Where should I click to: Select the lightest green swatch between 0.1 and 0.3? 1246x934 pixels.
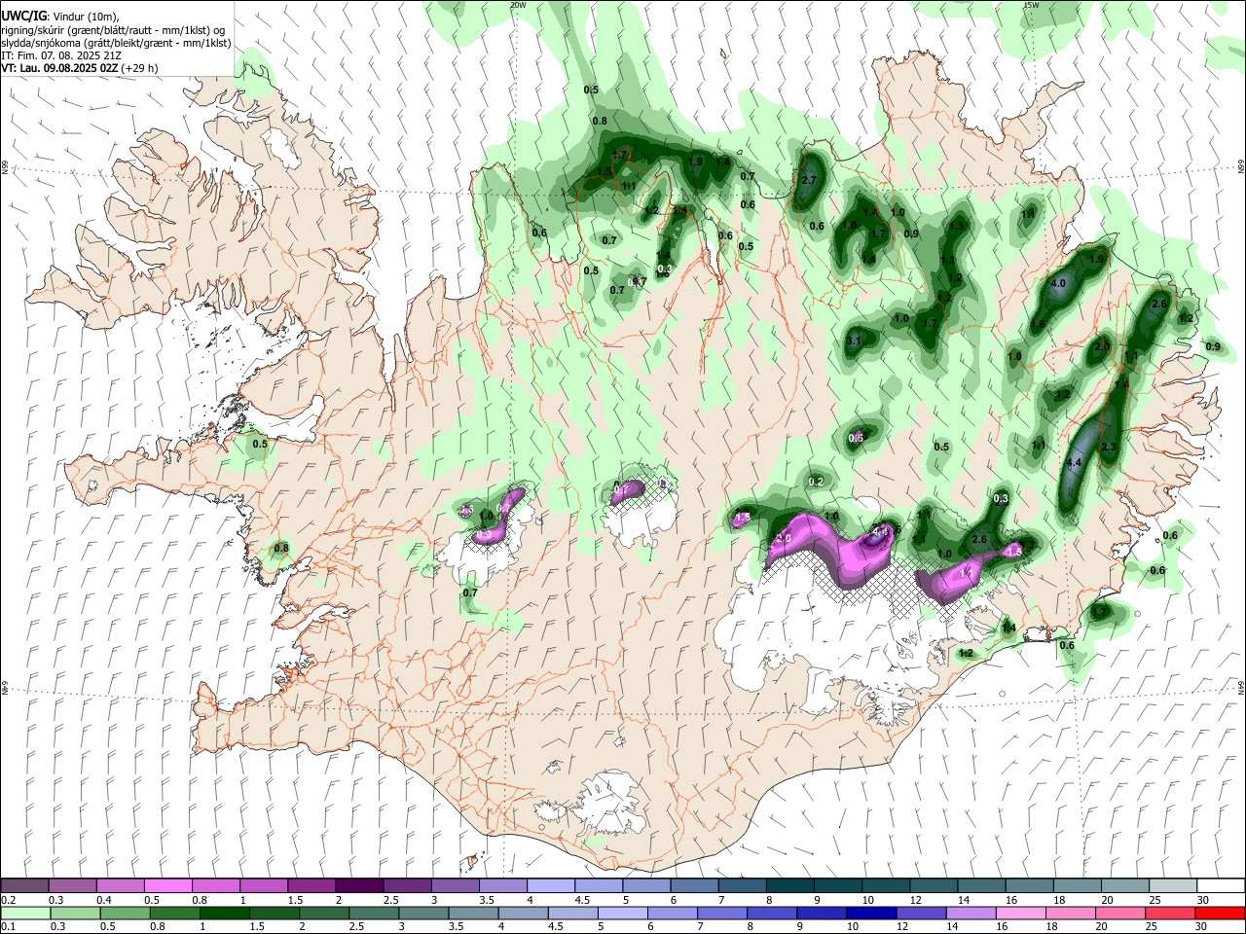pos(25,913)
